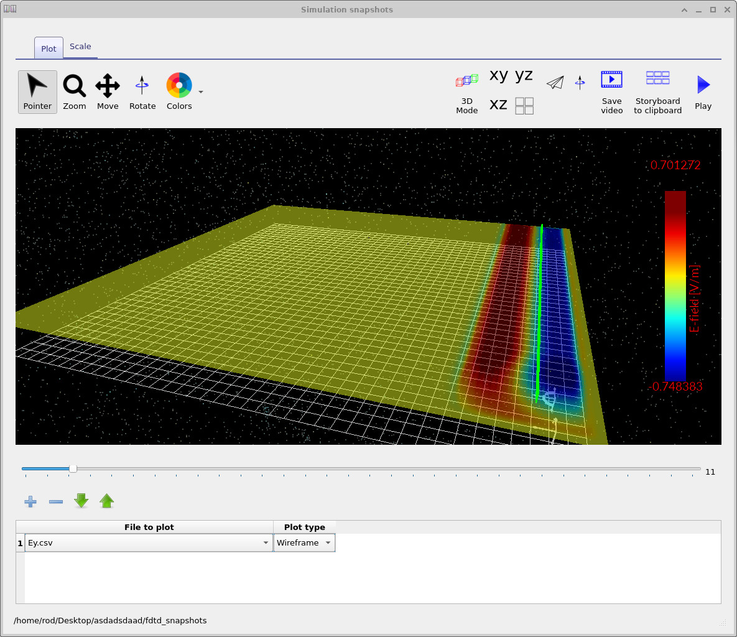Switch to the Scale tab

coord(80,47)
